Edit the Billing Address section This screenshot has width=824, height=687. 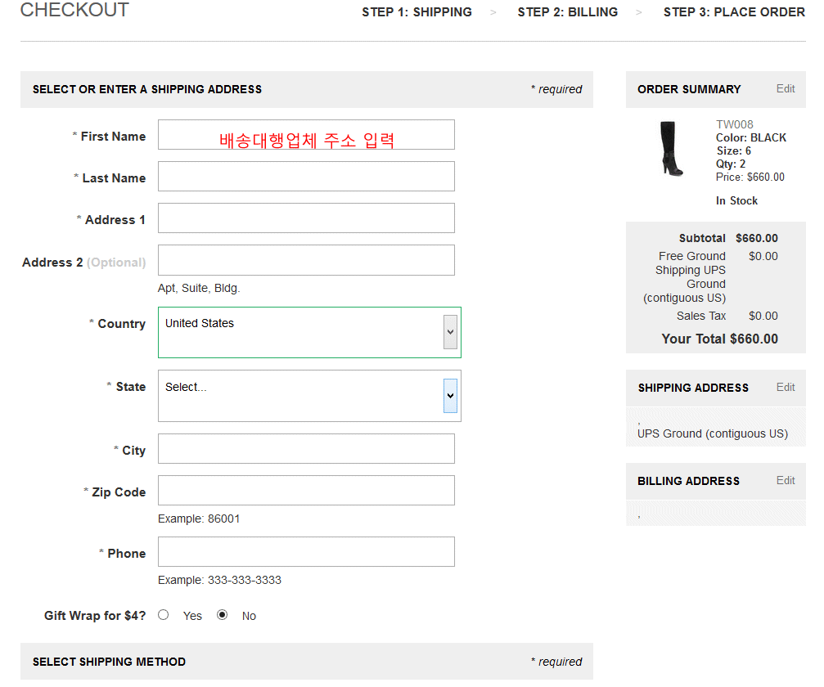click(x=785, y=480)
